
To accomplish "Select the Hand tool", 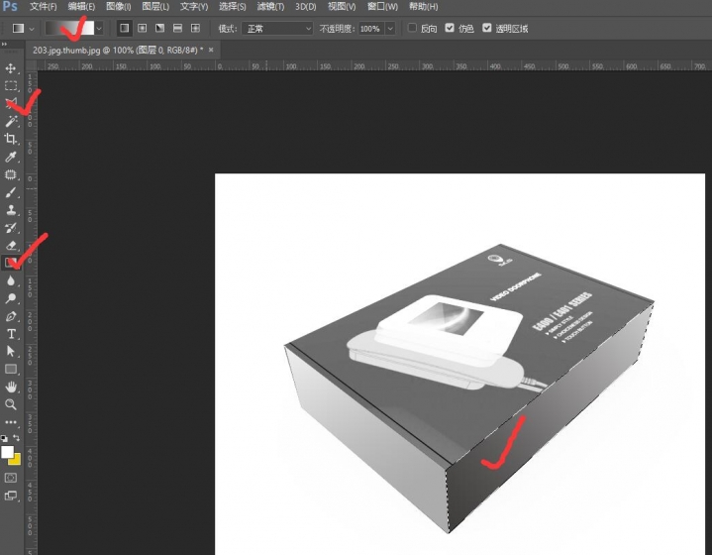I will coord(11,387).
